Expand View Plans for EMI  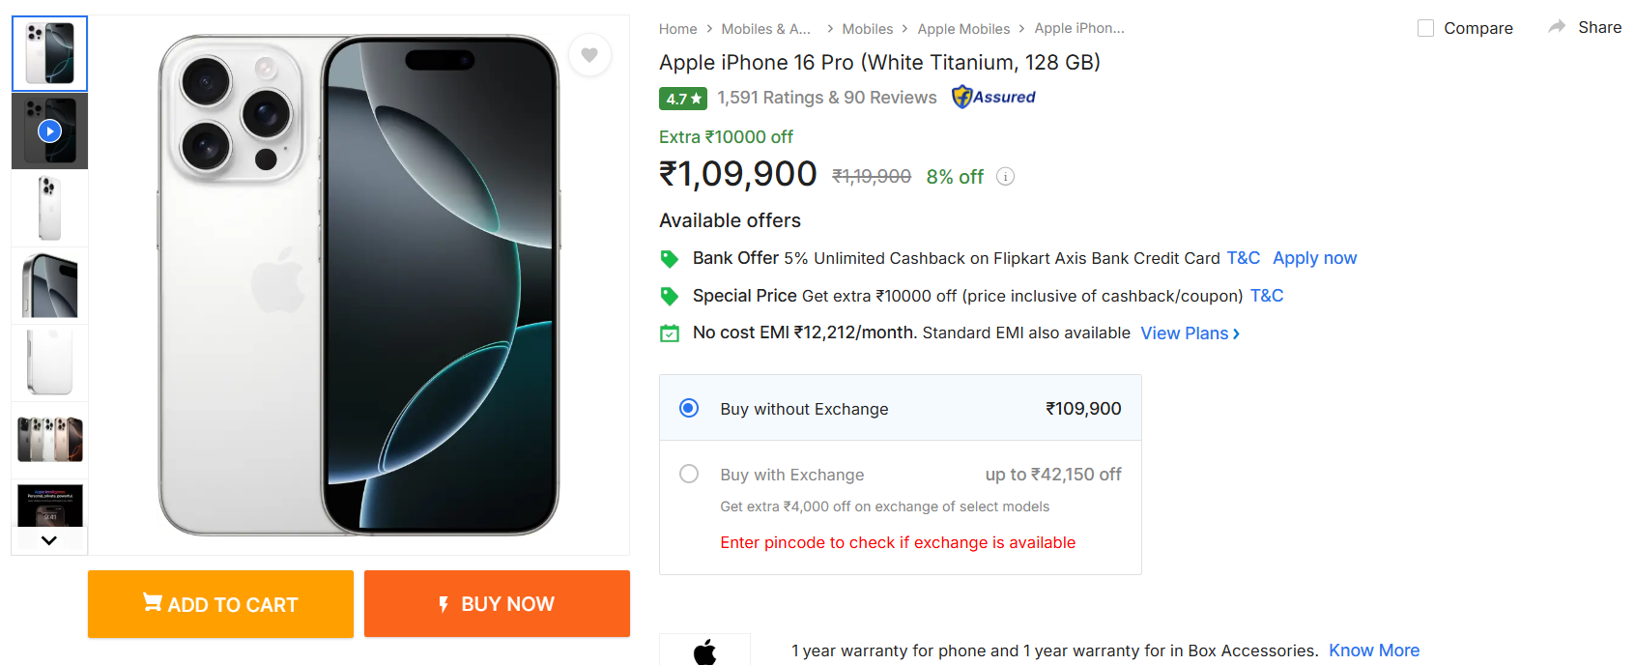coord(1190,333)
